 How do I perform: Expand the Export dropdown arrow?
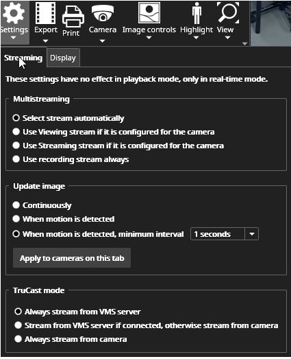coord(45,41)
